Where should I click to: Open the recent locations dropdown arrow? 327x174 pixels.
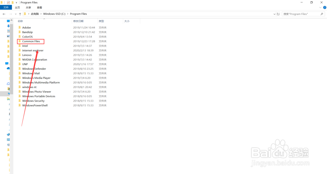tap(16, 14)
